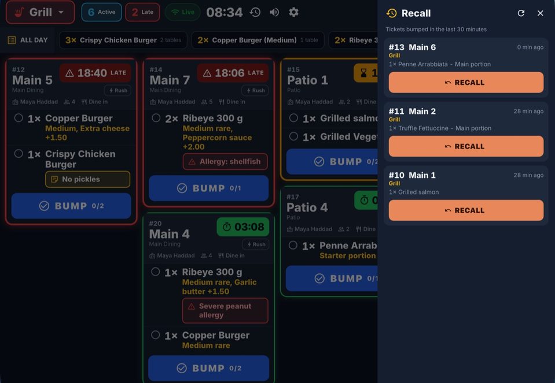Screen dimensions: 555x383
Task: Click the Live connection status badge
Action: 183,12
